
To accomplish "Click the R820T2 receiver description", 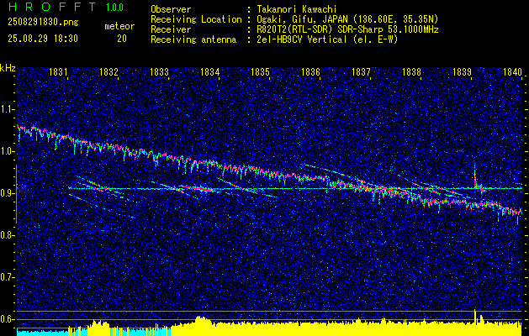I will 346,29.
